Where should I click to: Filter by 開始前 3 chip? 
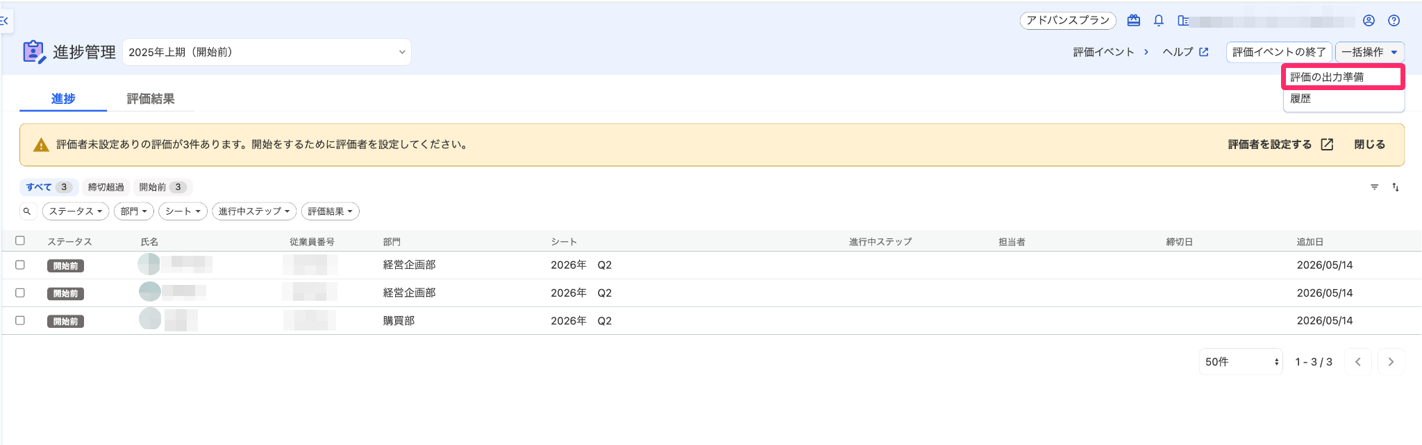click(x=162, y=187)
